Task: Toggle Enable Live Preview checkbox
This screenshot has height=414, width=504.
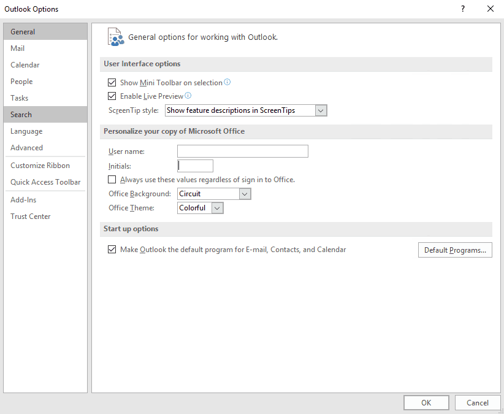Action: pos(112,96)
